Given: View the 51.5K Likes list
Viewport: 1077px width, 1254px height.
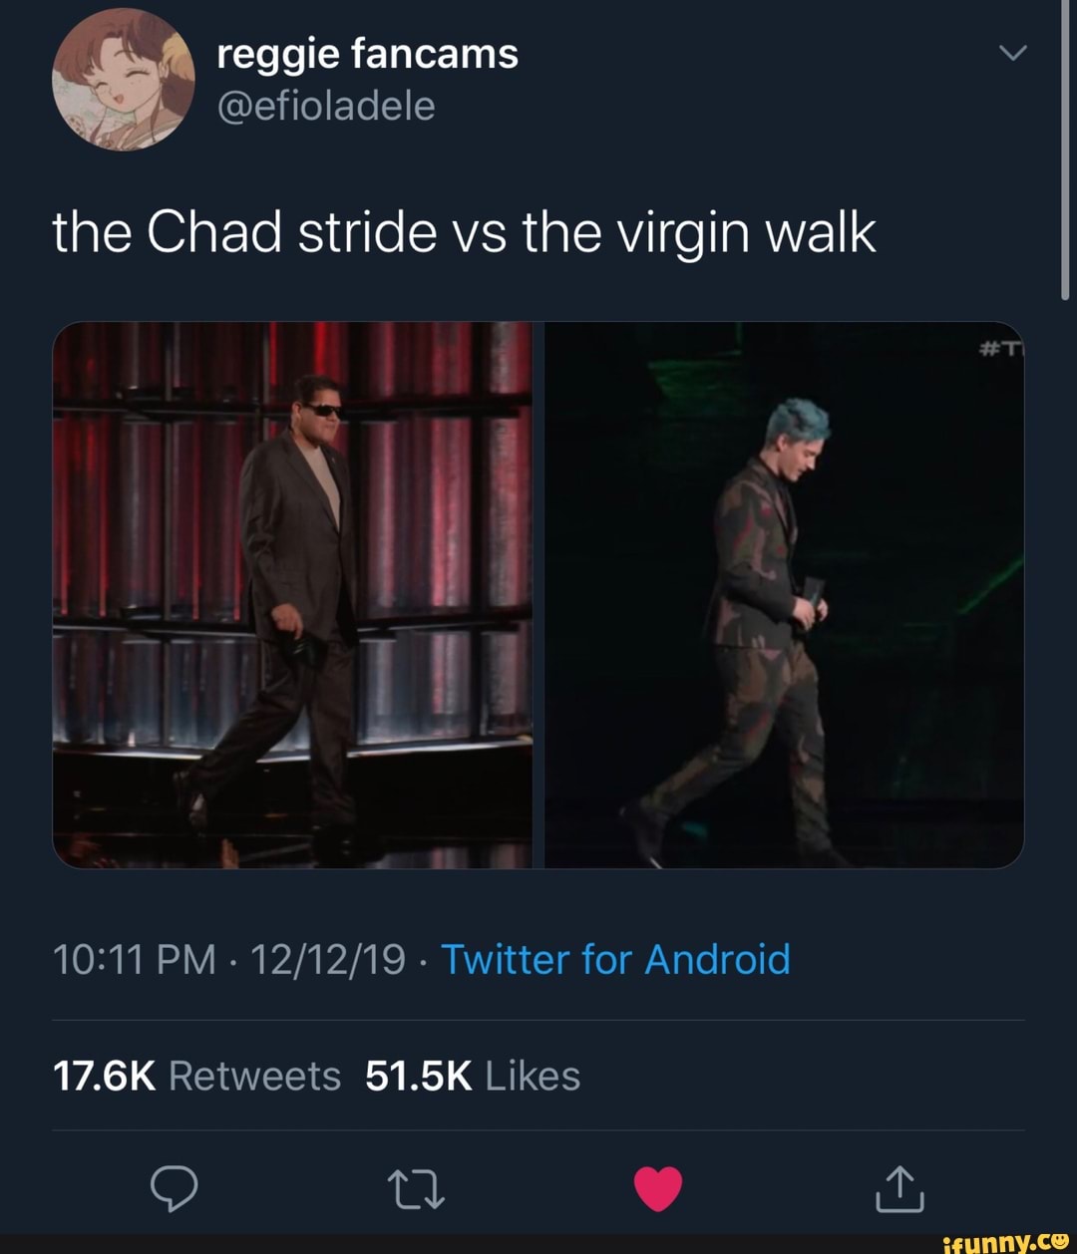Looking at the screenshot, I should tap(473, 1076).
